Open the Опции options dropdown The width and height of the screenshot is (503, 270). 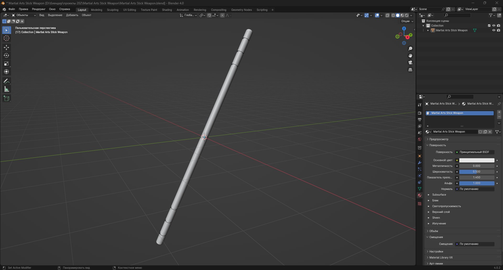[x=407, y=21]
